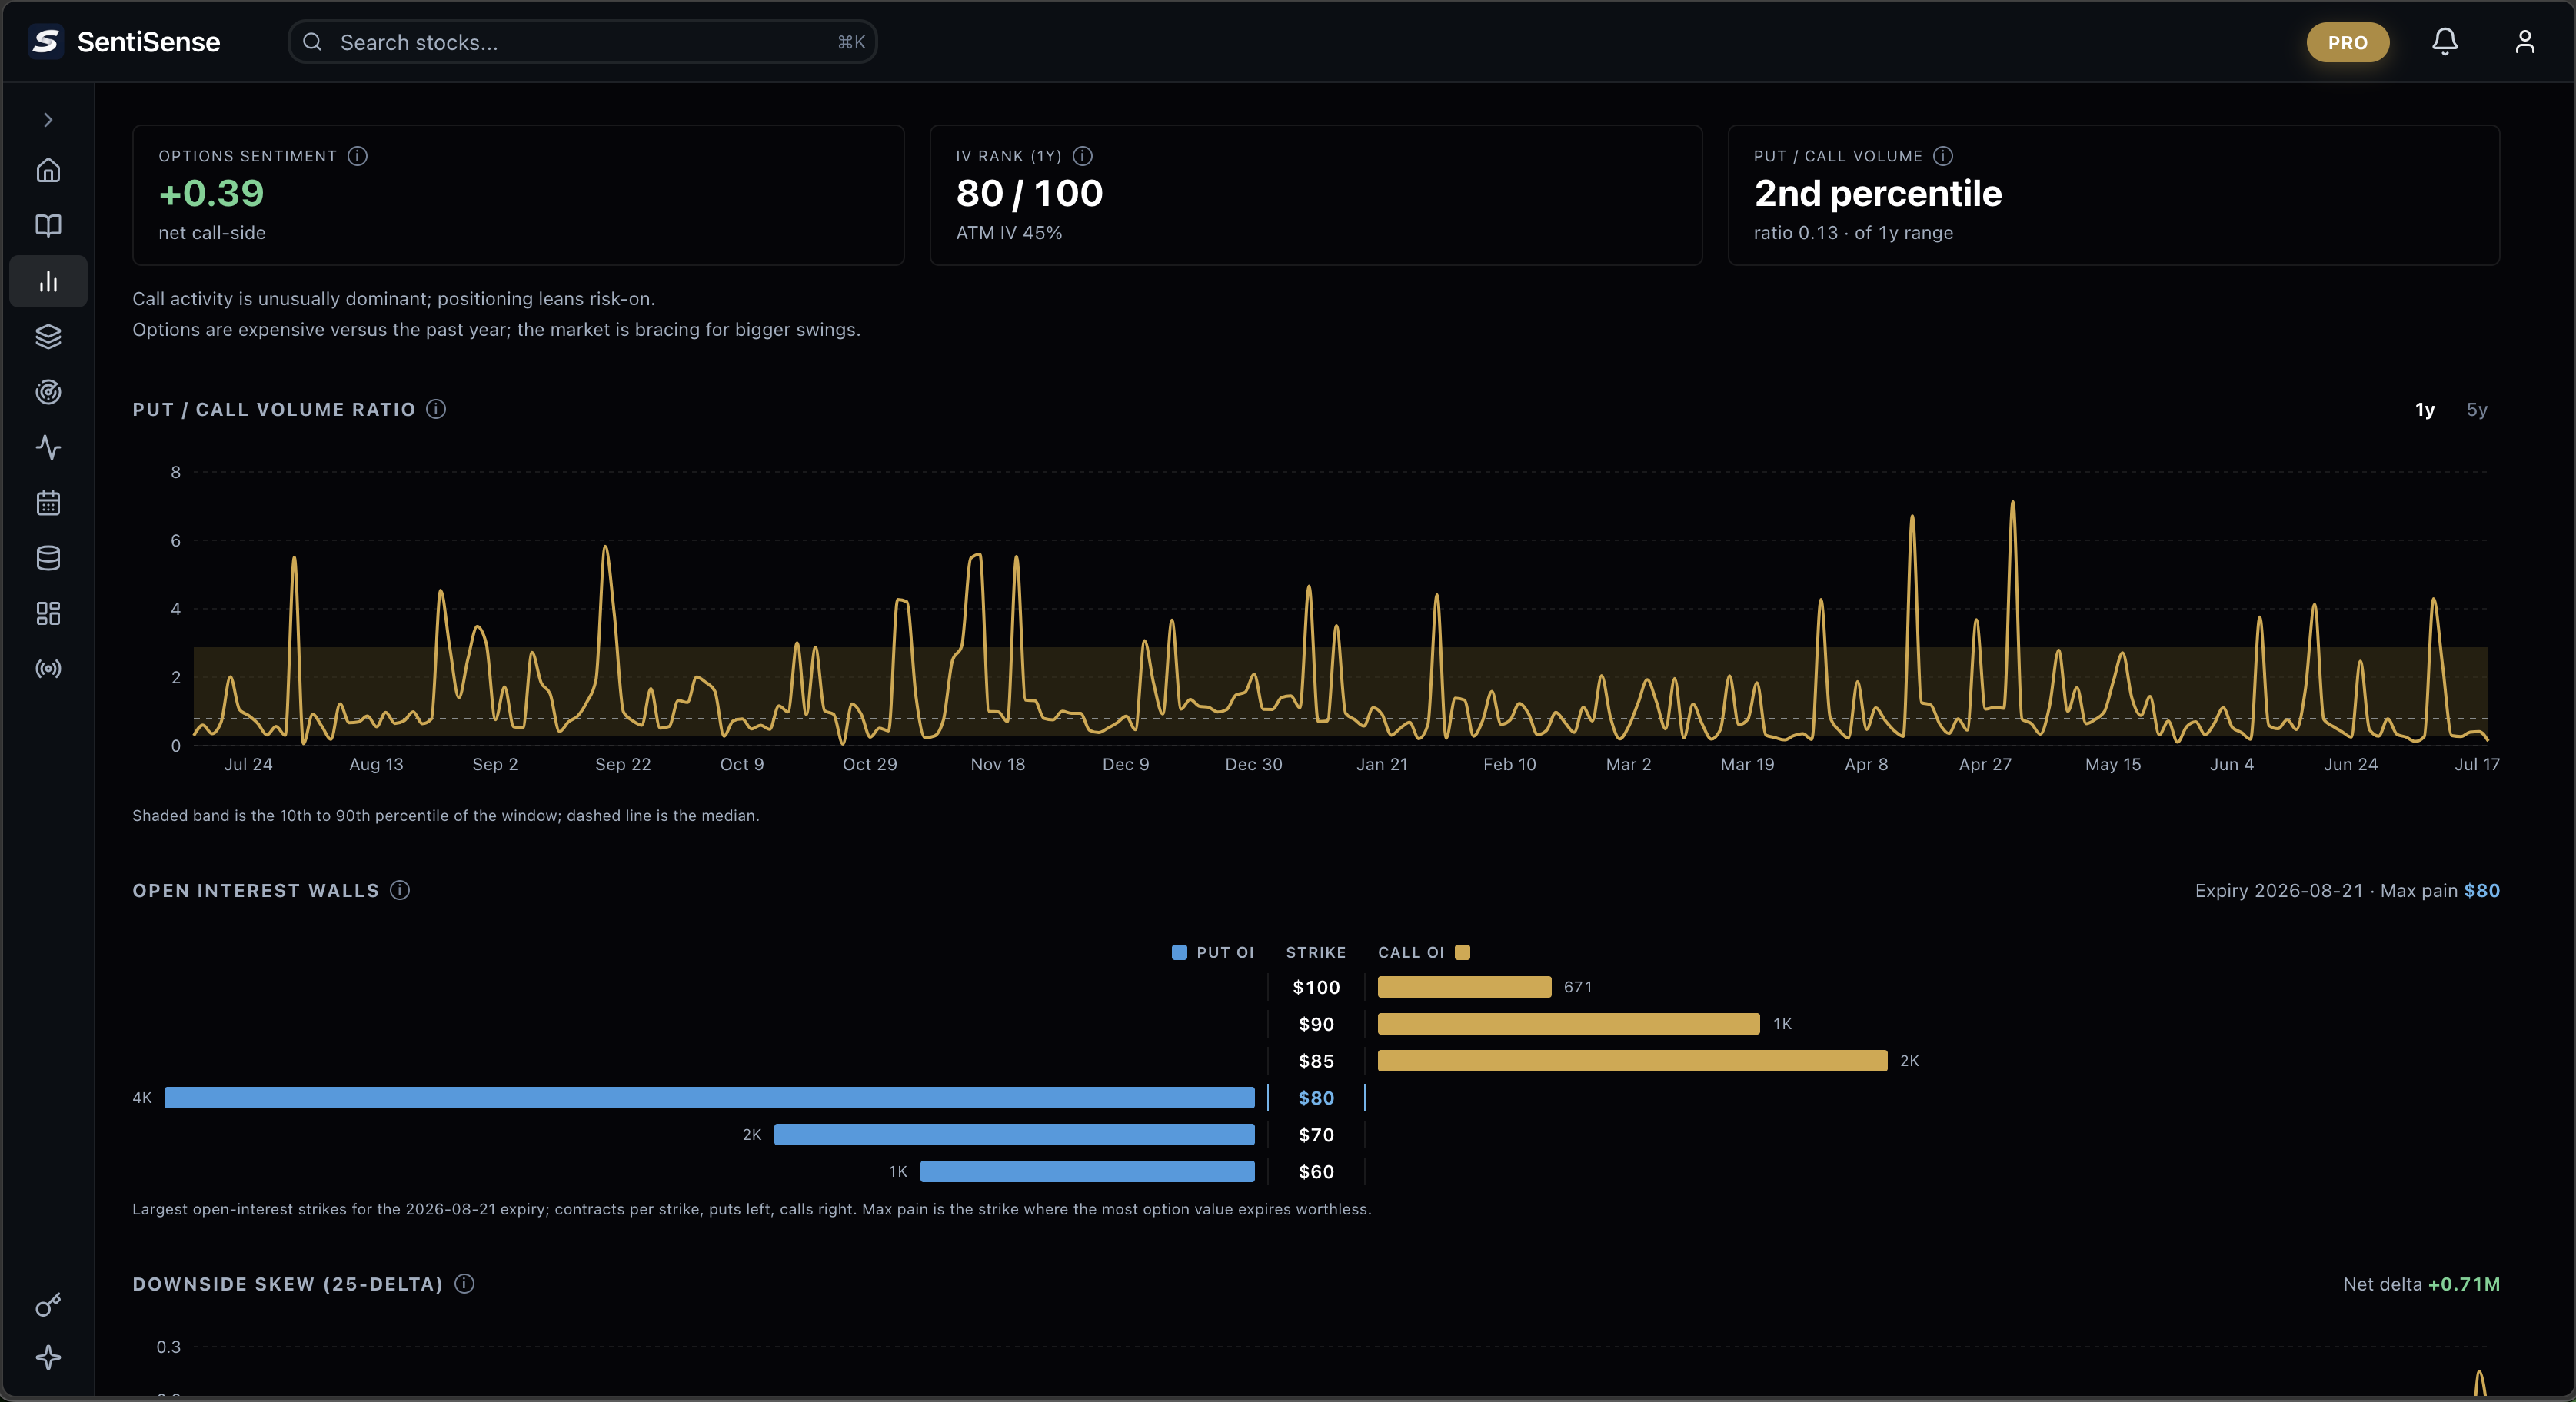Viewport: 2576px width, 1402px height.
Task: Click the $100 strike label
Action: tap(1316, 987)
